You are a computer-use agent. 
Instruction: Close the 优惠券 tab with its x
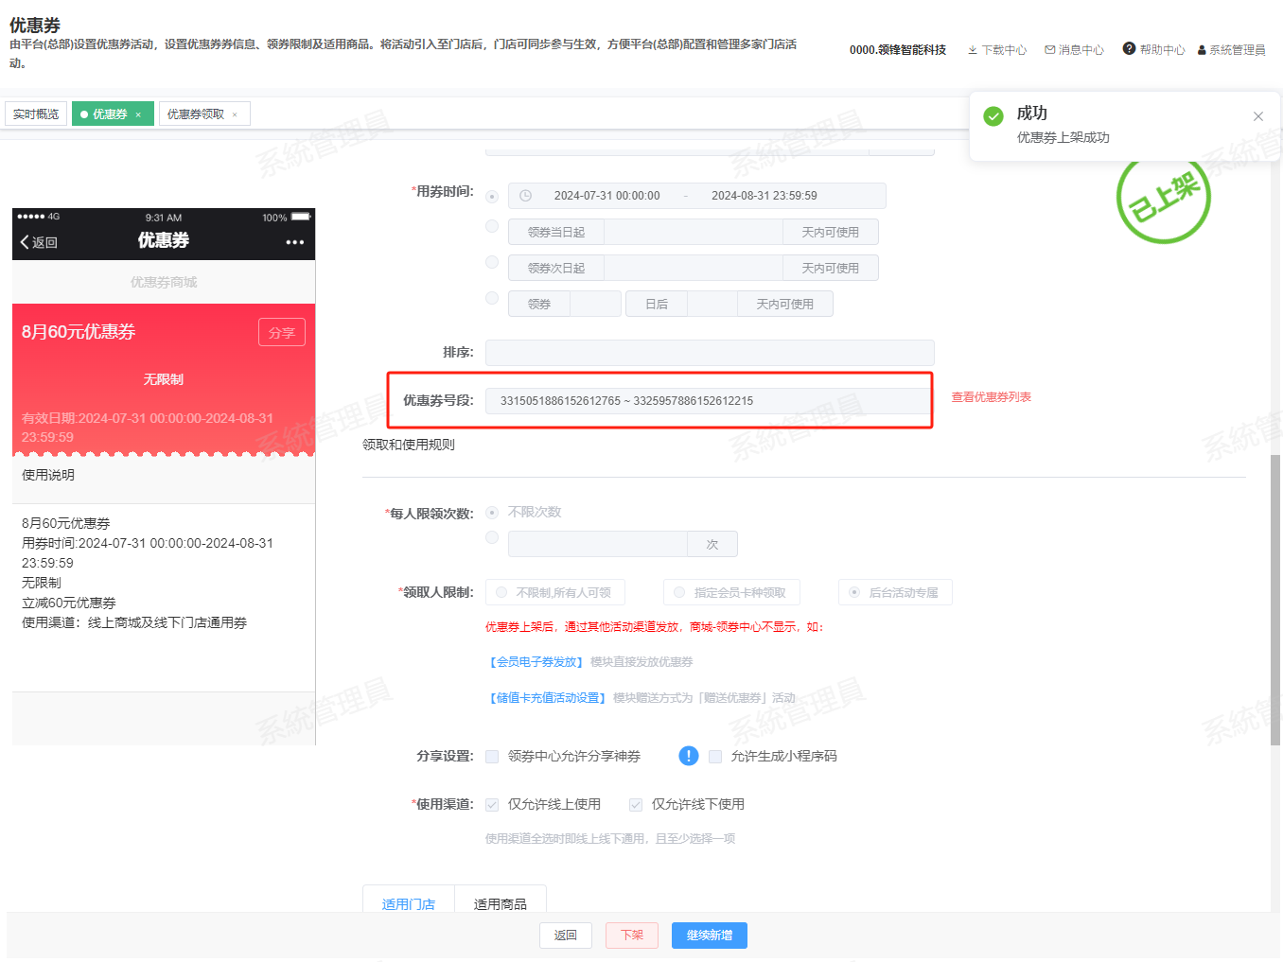(138, 114)
